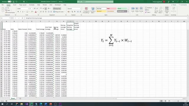The height and width of the screenshot is (106, 189).
Task: Click the Decrease Indent icon
Action: click(x=49, y=12)
